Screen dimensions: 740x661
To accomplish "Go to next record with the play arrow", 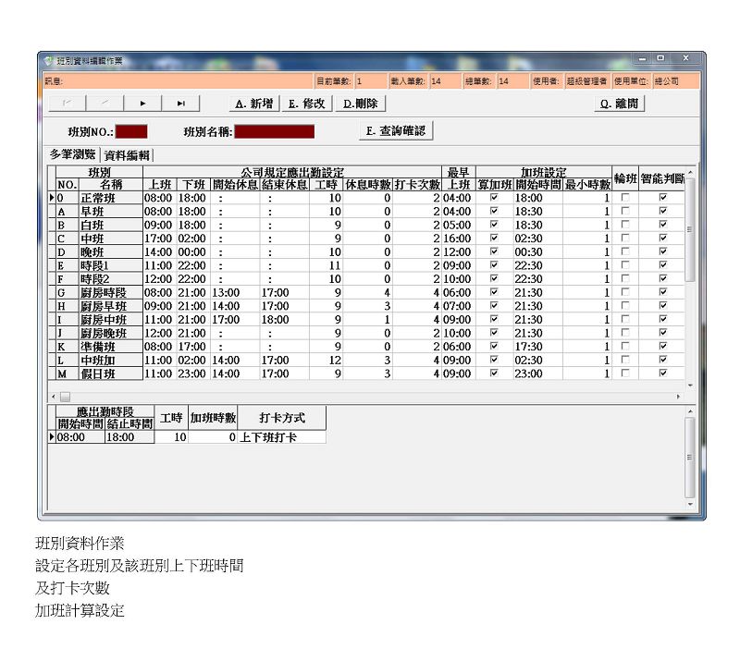I will point(142,104).
